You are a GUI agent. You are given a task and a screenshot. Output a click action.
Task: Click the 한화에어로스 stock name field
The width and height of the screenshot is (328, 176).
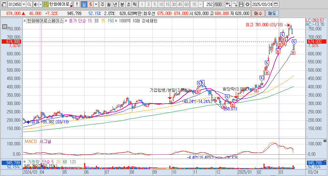click(61, 4)
